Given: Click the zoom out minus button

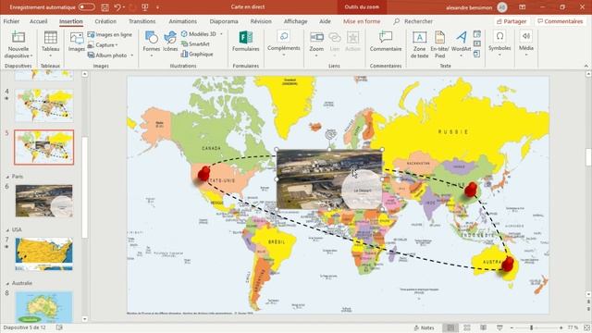Looking at the screenshot, I should [x=512, y=327].
